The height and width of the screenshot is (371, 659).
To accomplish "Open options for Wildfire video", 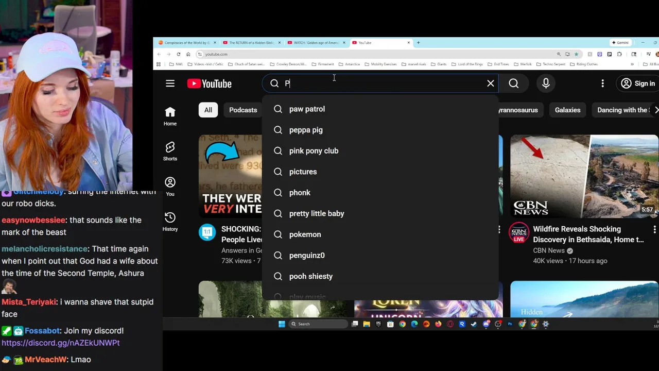I will pos(654,229).
